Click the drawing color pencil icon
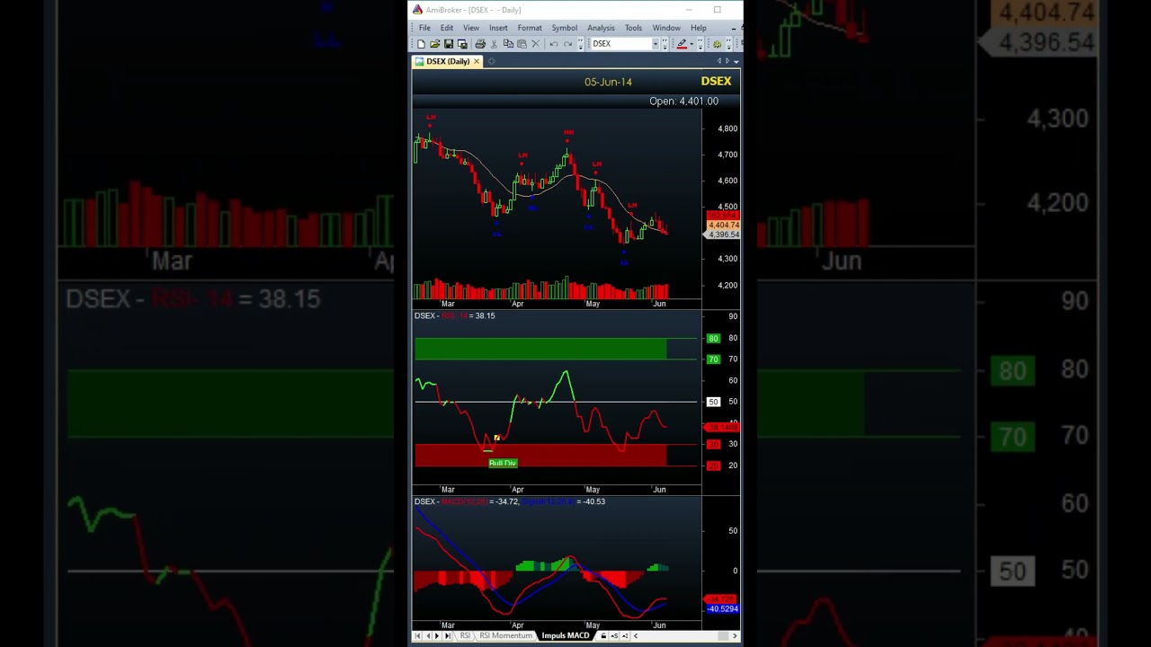This screenshot has width=1151, height=647. 683,43
